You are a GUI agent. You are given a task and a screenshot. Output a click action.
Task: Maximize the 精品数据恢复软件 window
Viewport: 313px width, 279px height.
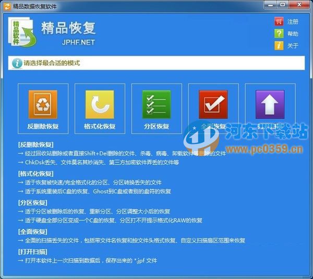(283, 5)
